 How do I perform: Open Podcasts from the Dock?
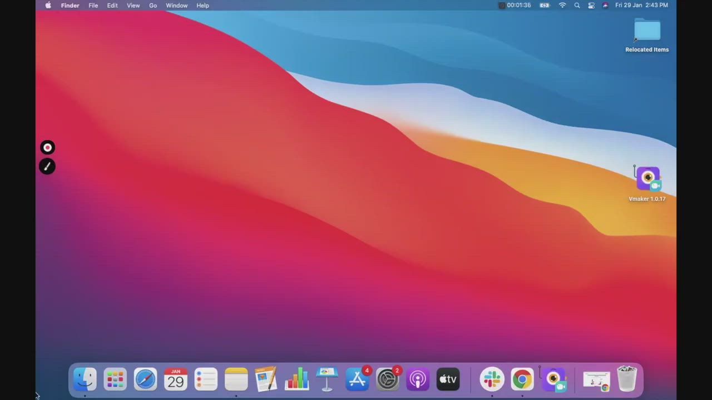point(418,379)
